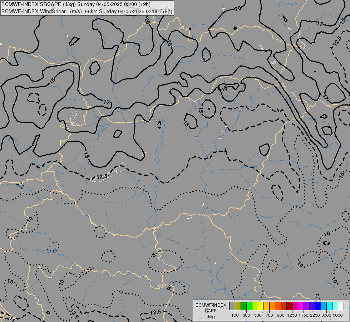Click the ECMWF-INDEX label in the legend
Screen dimensions: 350x322
click(211, 305)
